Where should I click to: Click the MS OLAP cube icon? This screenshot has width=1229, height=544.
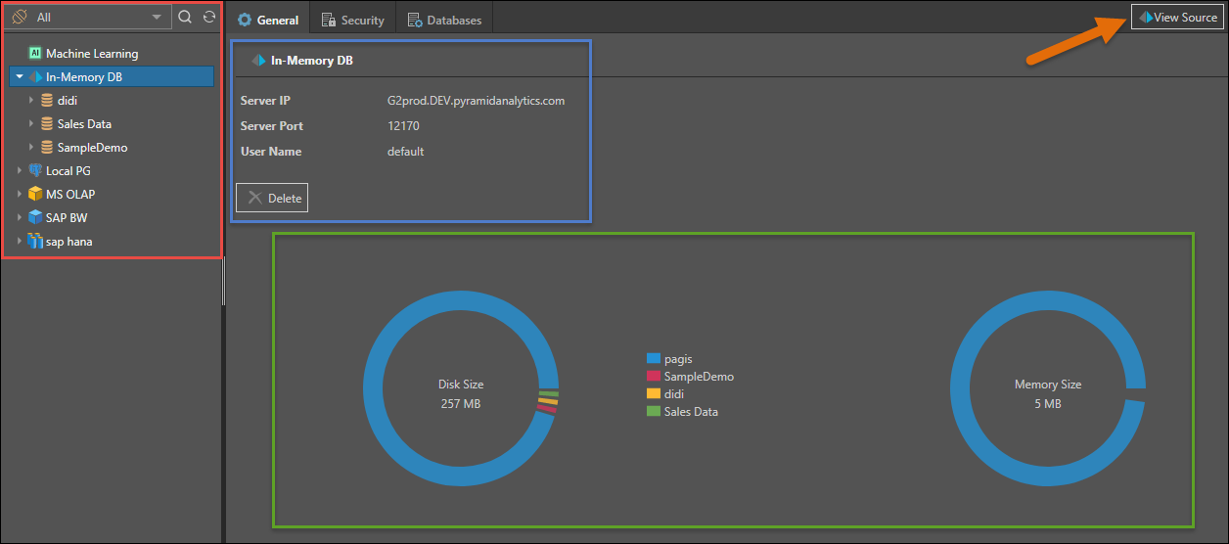point(35,194)
